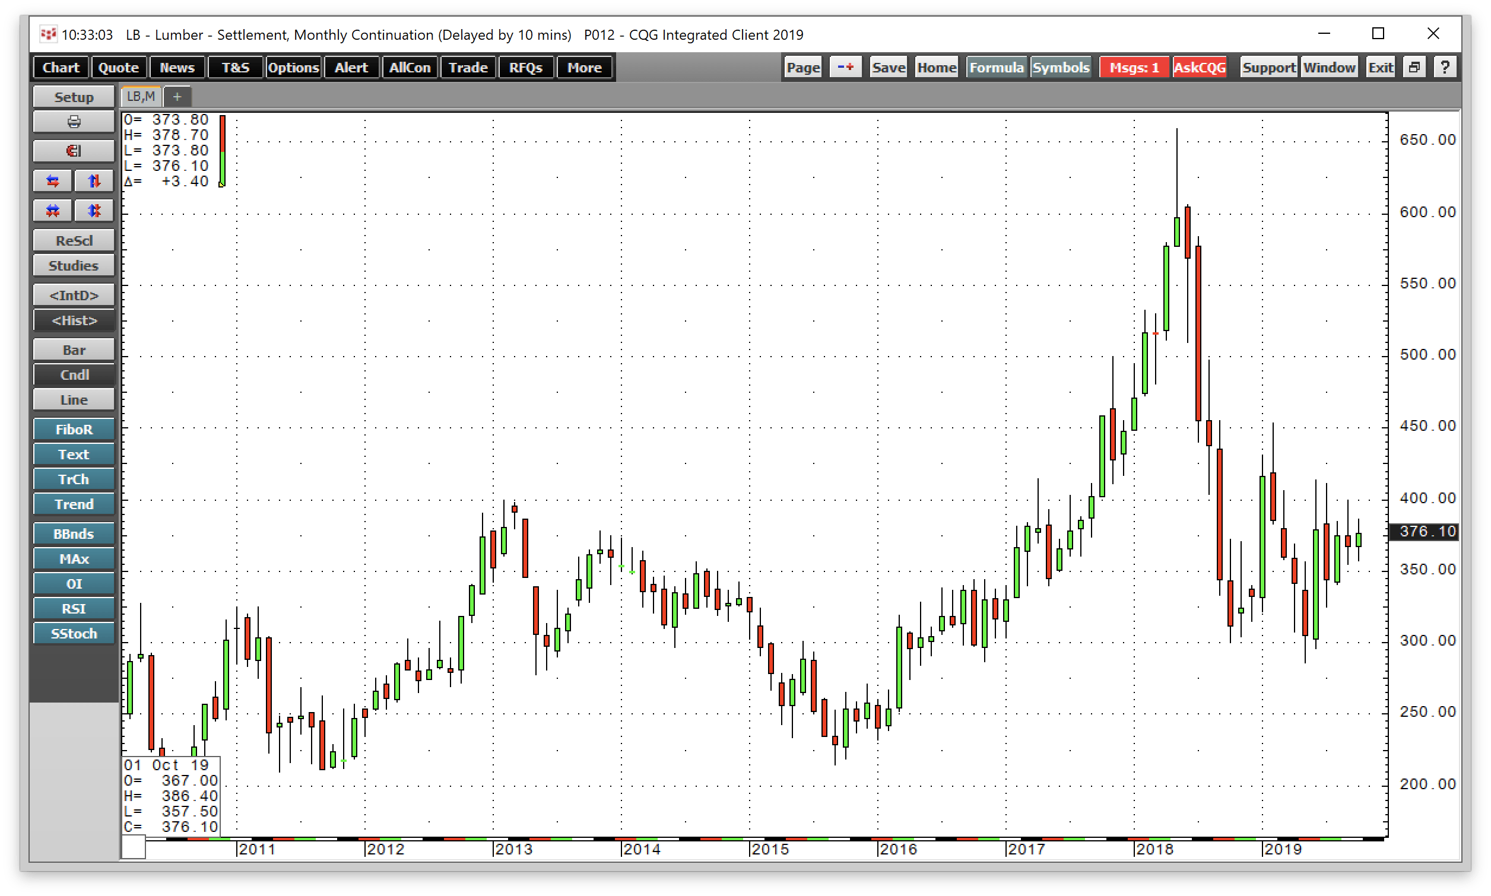Screen dimensions: 1491x896
Task: Click the Home button
Action: pyautogui.click(x=937, y=67)
